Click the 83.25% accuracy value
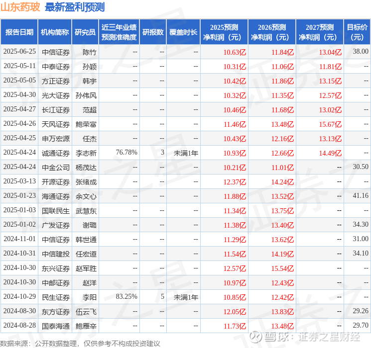 pos(126,296)
